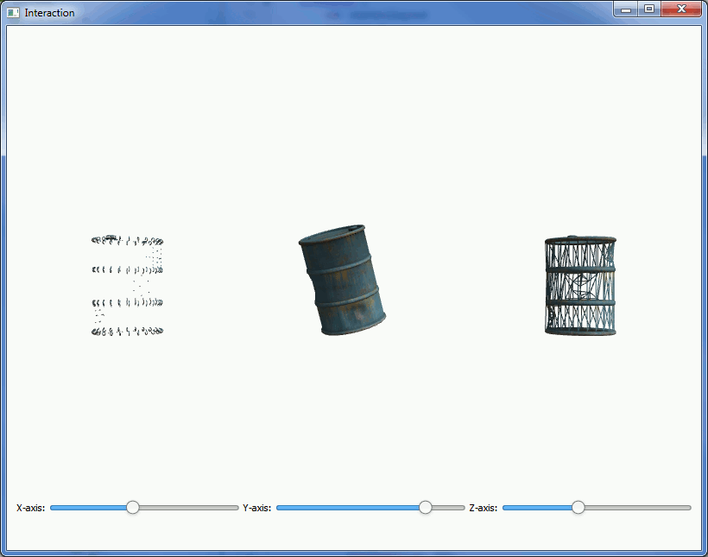
Task: Maximize the Interaction window
Action: tap(649, 9)
